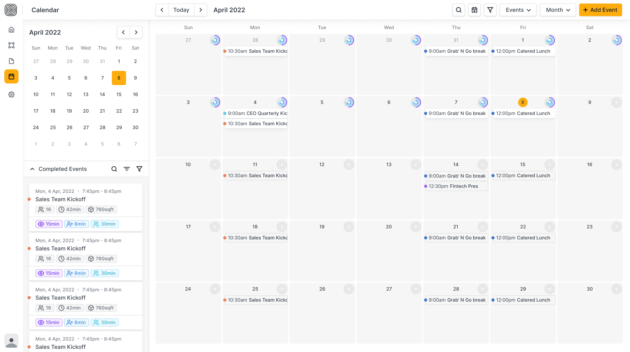
Task: Open the documents sidebar icon
Action: pyautogui.click(x=11, y=61)
